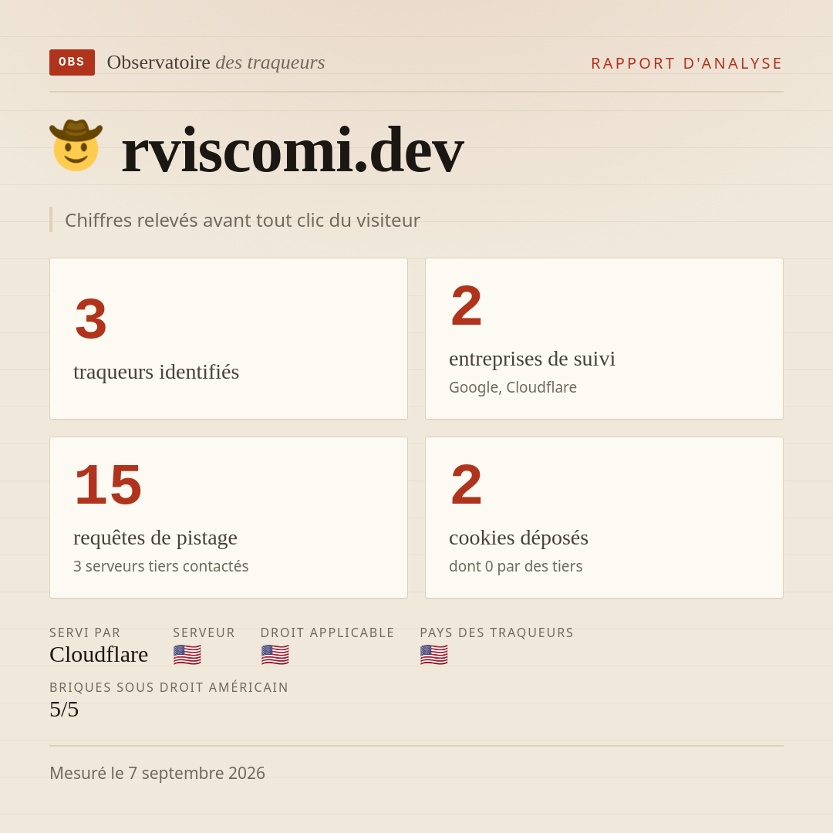Click the US flag under Pays des traqueurs
The image size is (833, 833).
coord(433,655)
